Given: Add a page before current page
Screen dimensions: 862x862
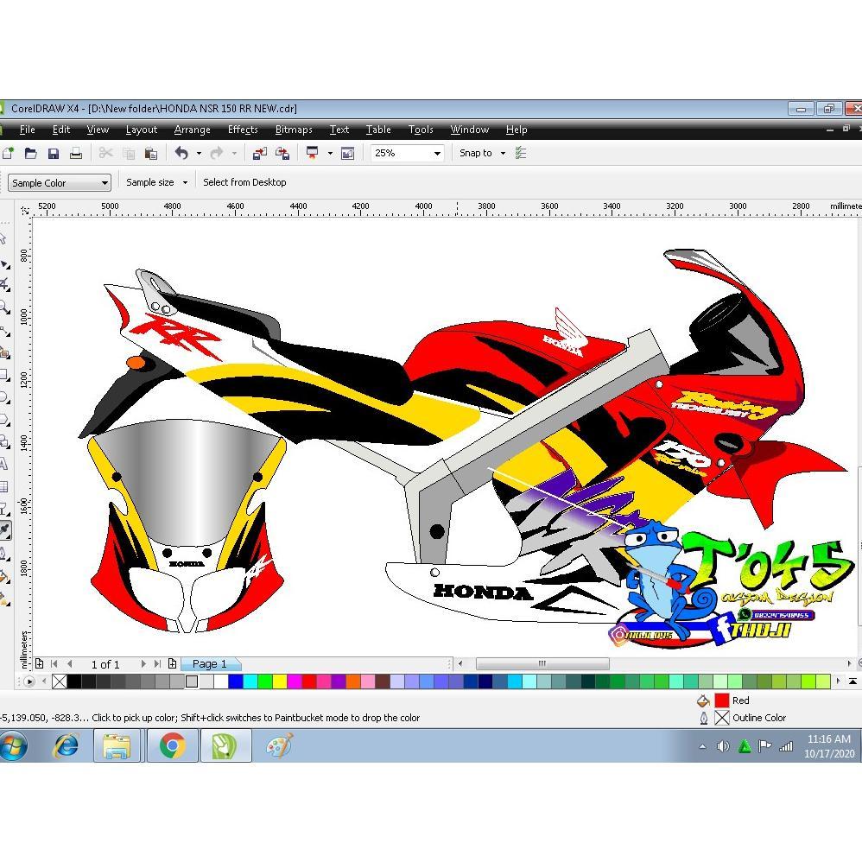Looking at the screenshot, I should coord(40,663).
